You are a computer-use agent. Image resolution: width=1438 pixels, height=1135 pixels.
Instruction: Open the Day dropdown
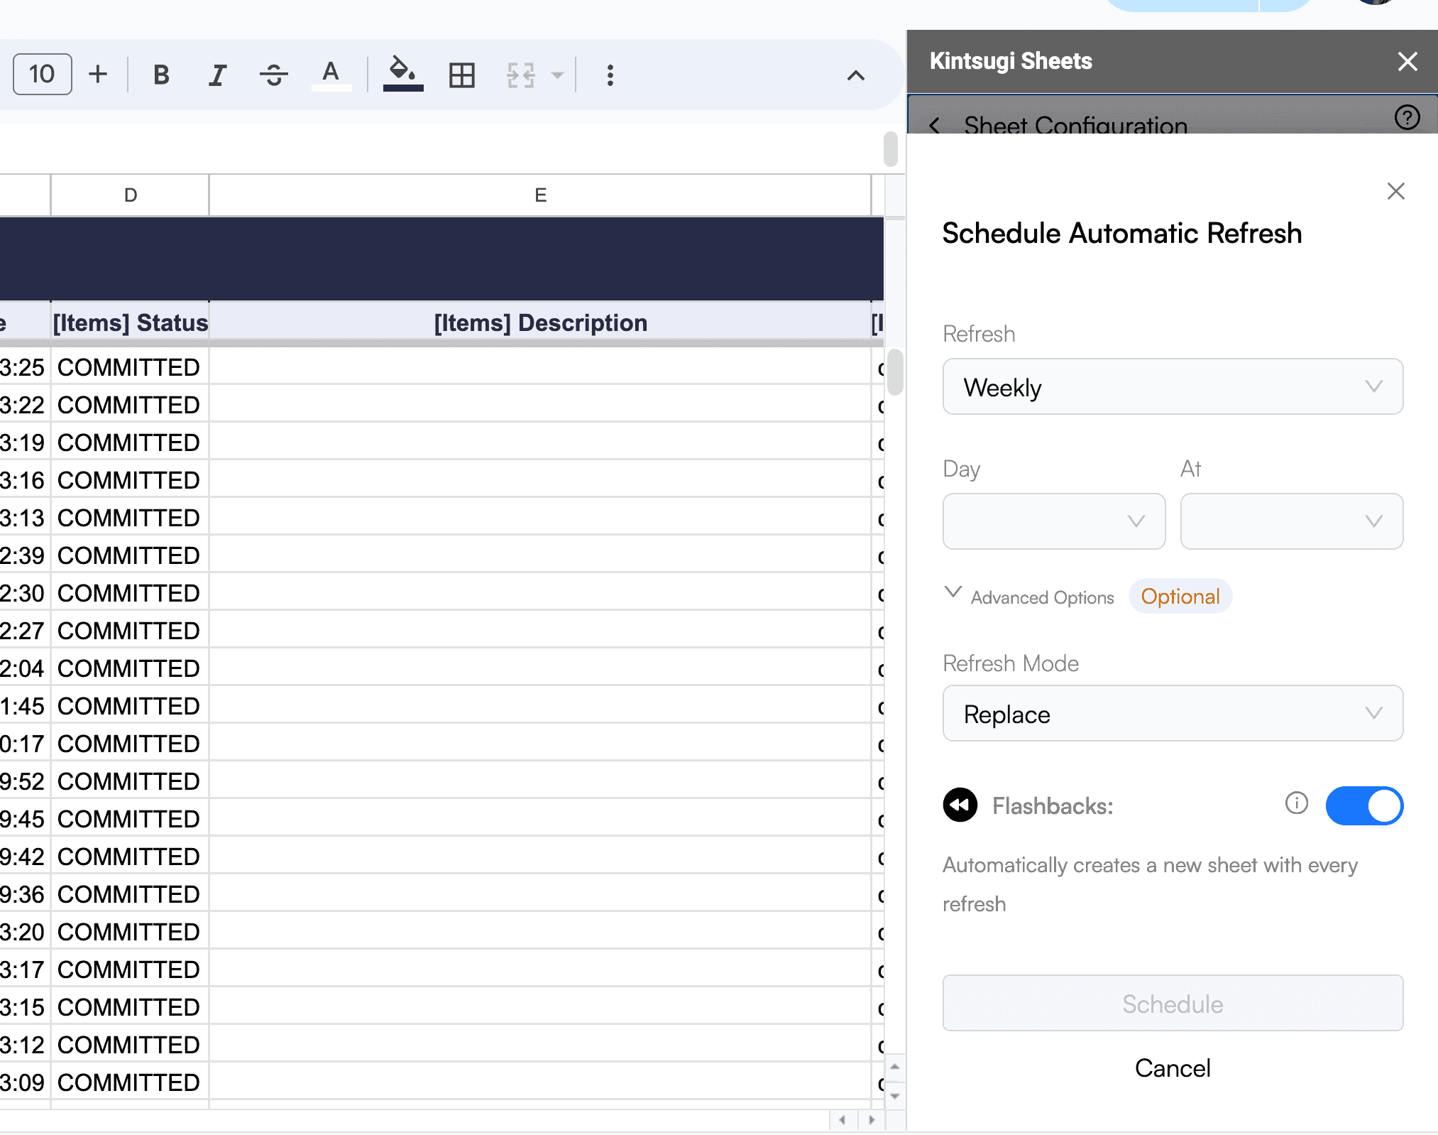tap(1053, 521)
